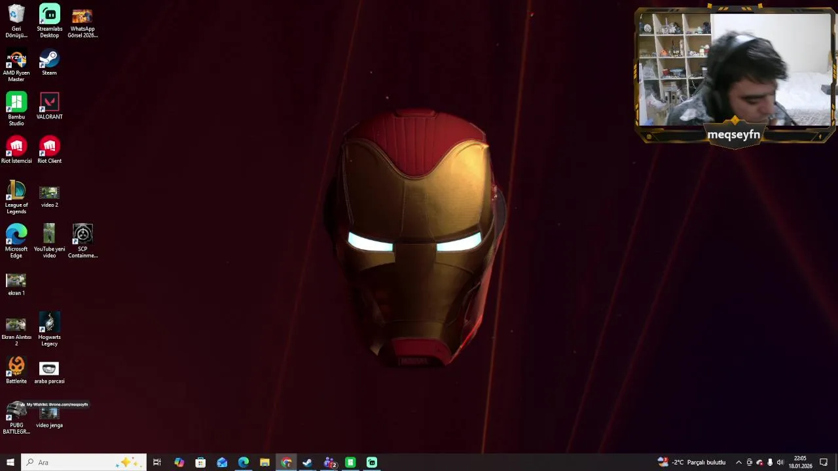Viewport: 838px width, 471px height.
Task: Click the microphone tray icon
Action: (x=770, y=462)
